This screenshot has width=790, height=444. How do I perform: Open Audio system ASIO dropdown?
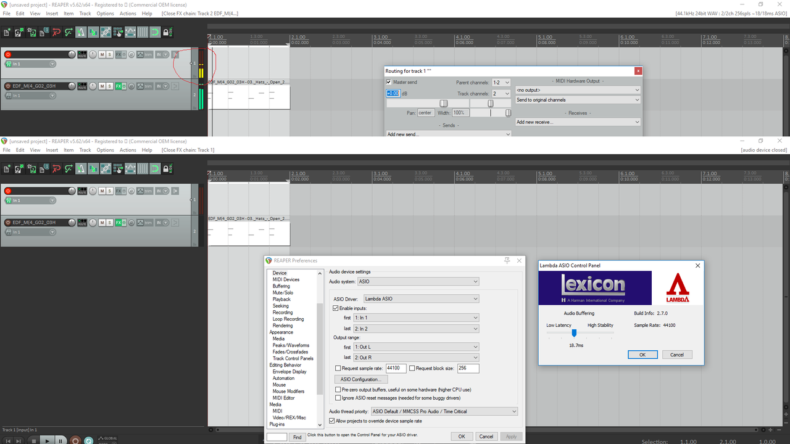(418, 281)
